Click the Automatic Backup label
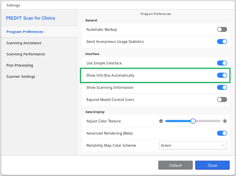The height and width of the screenshot is (176, 236). [x=102, y=30]
